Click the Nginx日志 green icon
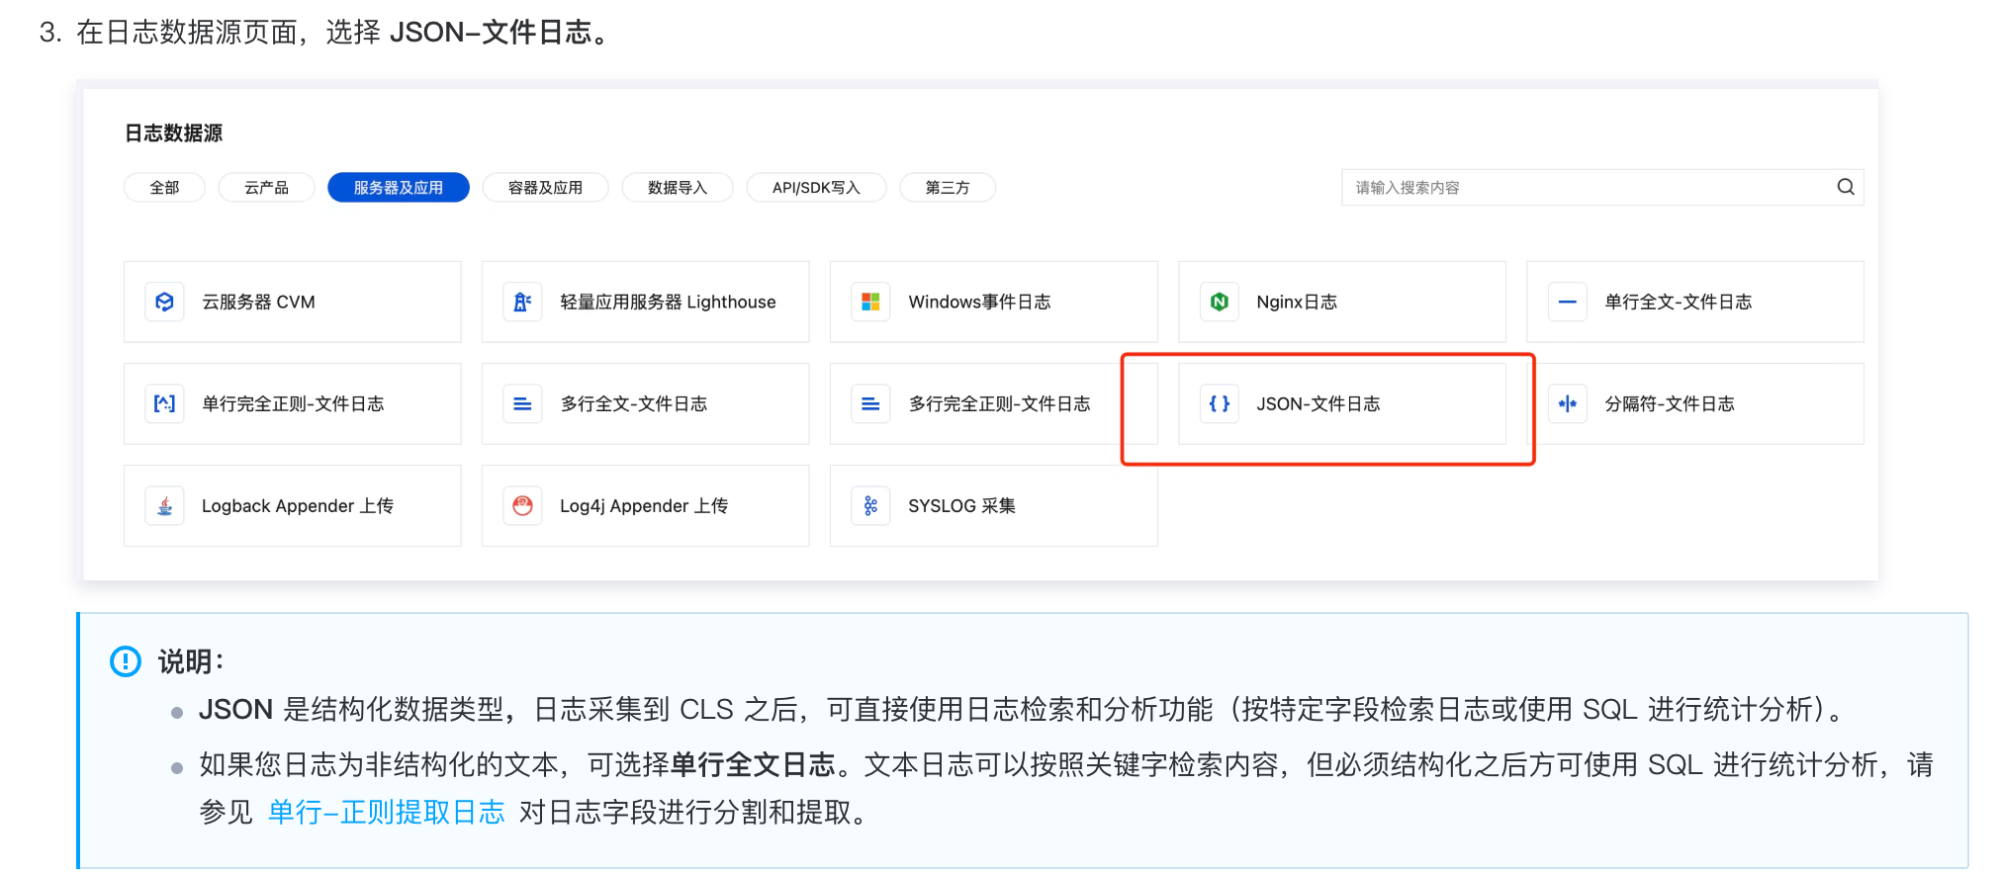 (x=1219, y=302)
